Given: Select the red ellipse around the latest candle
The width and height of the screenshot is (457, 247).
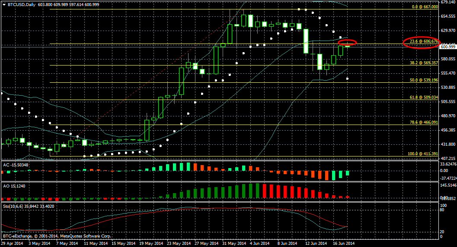Looking at the screenshot, I should (x=348, y=43).
